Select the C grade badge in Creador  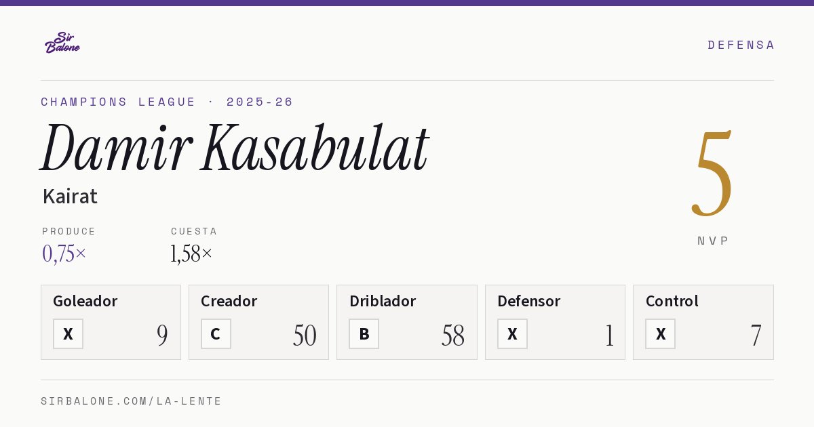pyautogui.click(x=216, y=333)
